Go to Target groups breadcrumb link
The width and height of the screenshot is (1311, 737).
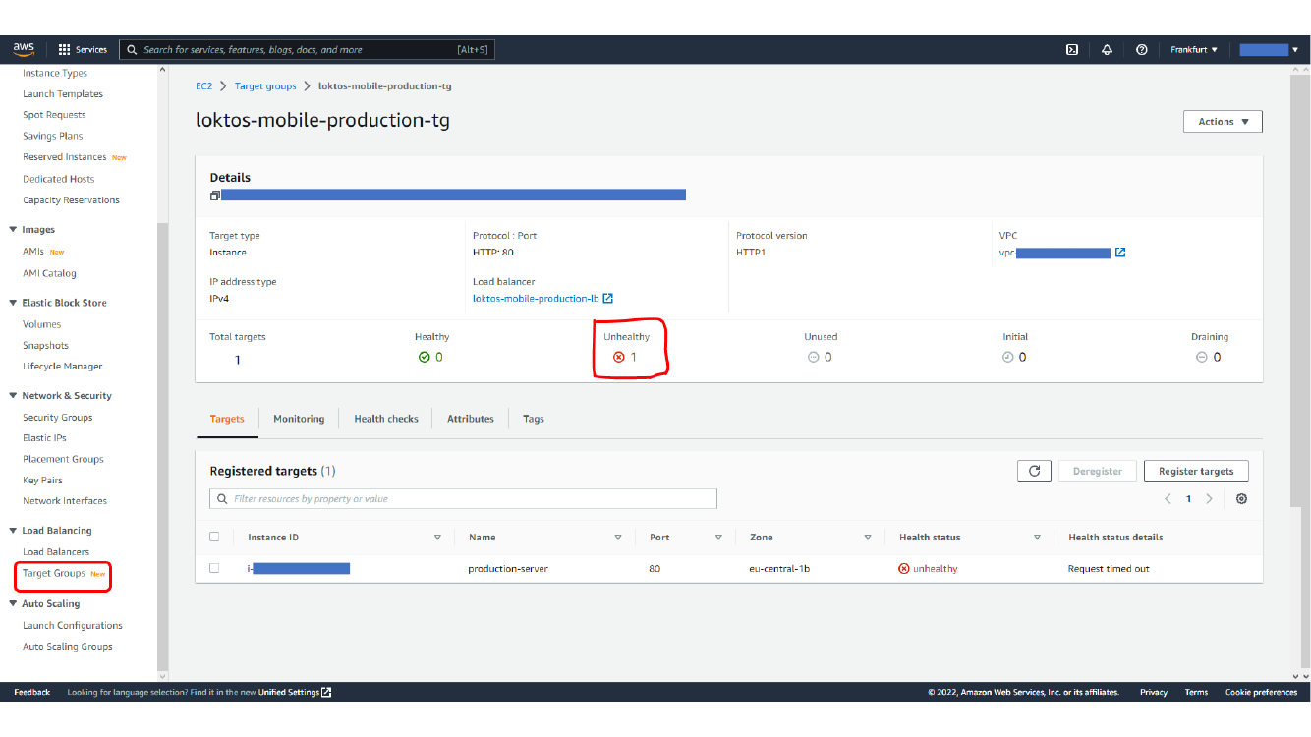265,86
